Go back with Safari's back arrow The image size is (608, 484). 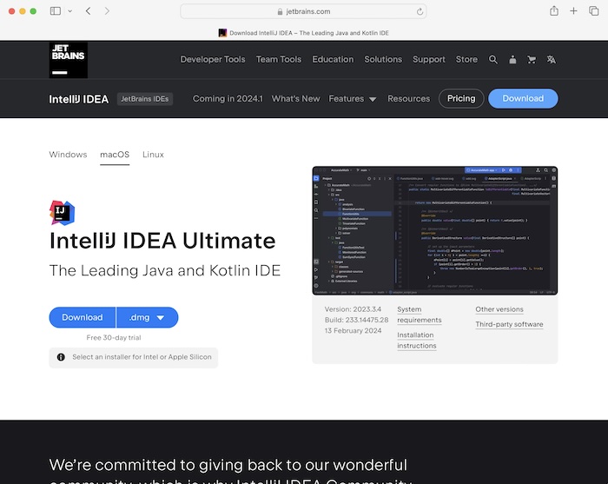click(x=89, y=10)
